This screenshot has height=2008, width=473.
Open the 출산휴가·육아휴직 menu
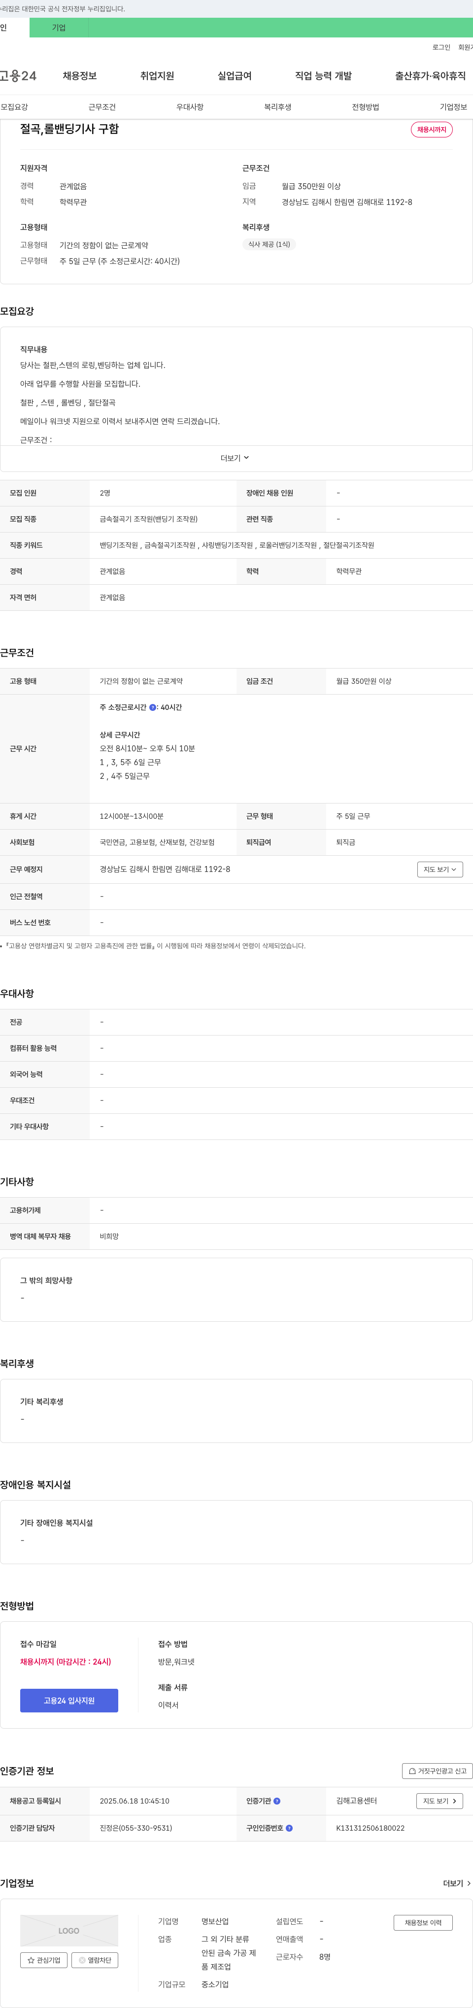coord(430,75)
